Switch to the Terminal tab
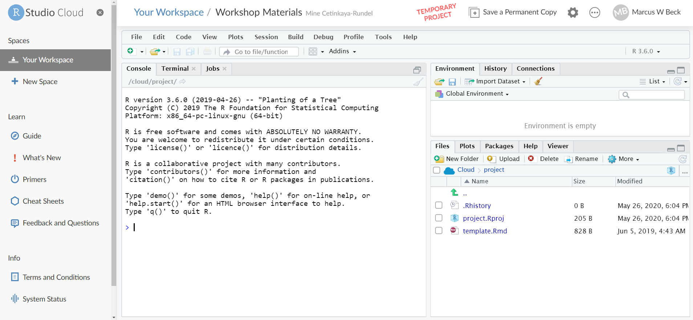 pos(175,68)
